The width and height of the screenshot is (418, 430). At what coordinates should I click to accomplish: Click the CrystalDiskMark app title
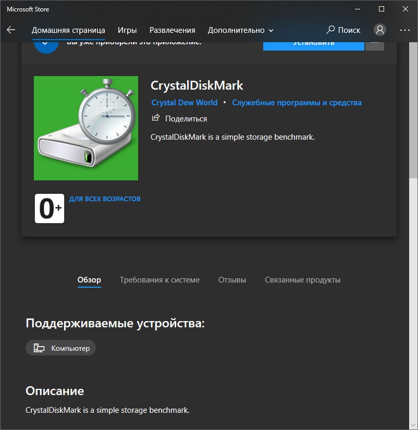pyautogui.click(x=196, y=85)
